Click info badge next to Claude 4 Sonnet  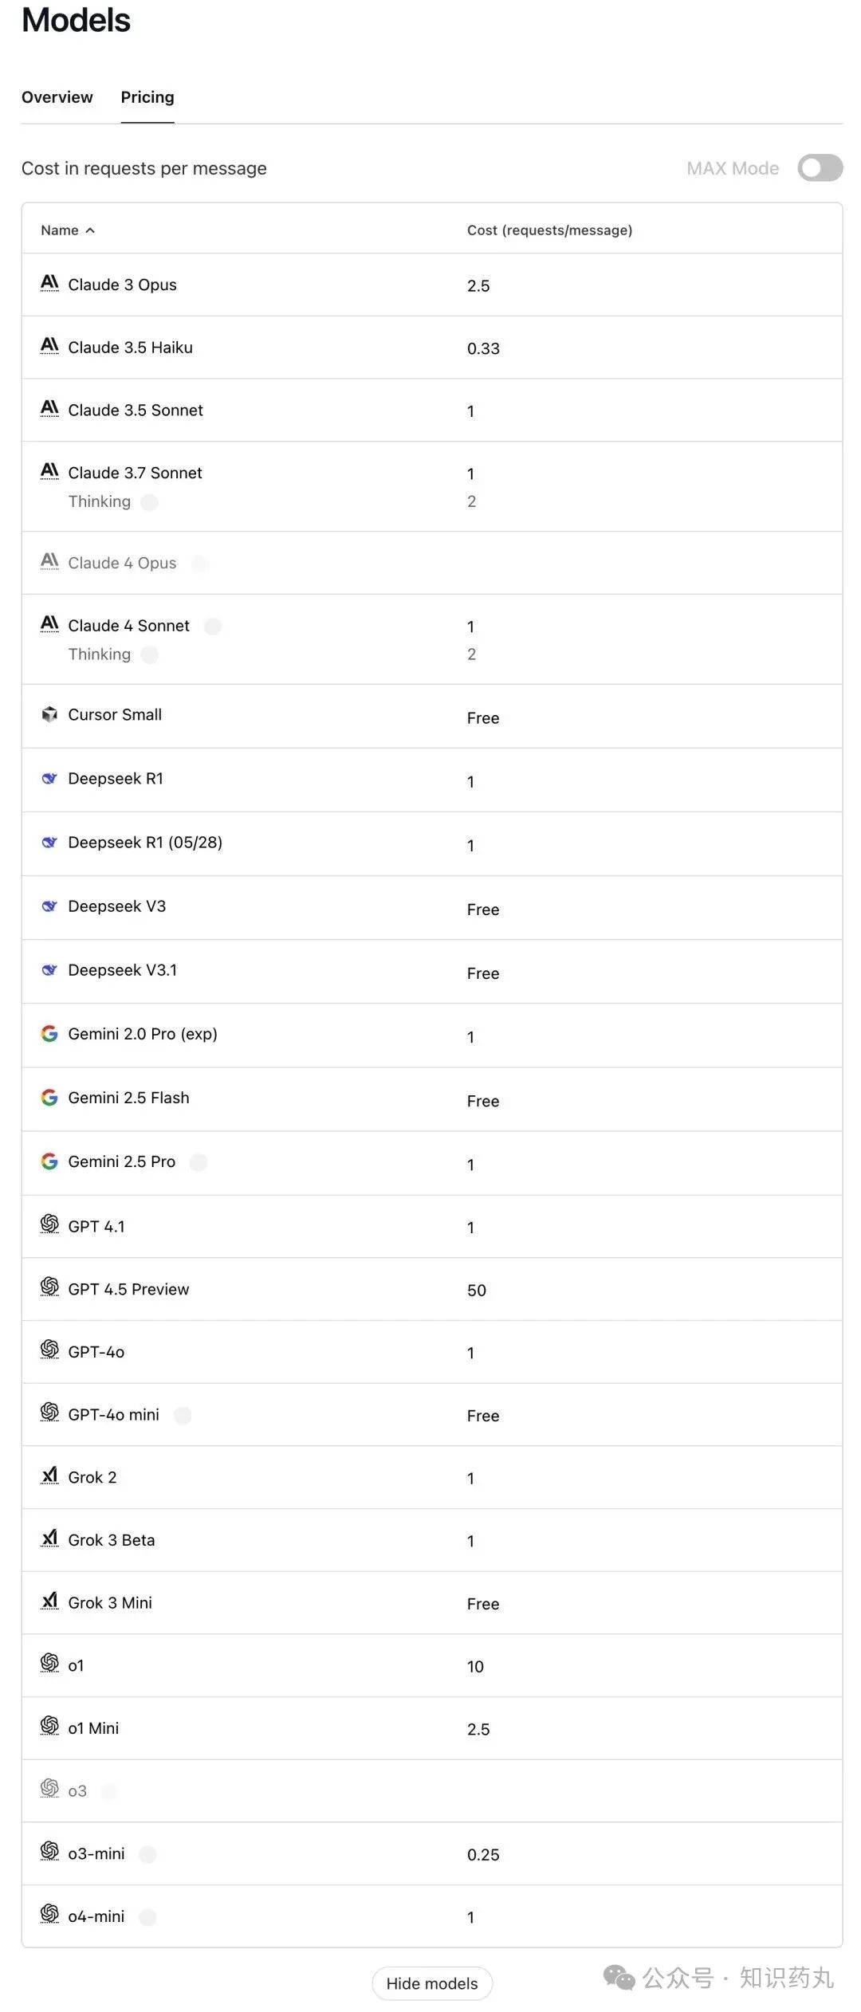[213, 626]
